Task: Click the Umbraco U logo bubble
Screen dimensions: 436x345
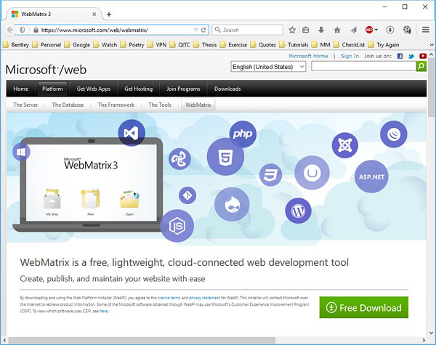Action: (x=312, y=173)
